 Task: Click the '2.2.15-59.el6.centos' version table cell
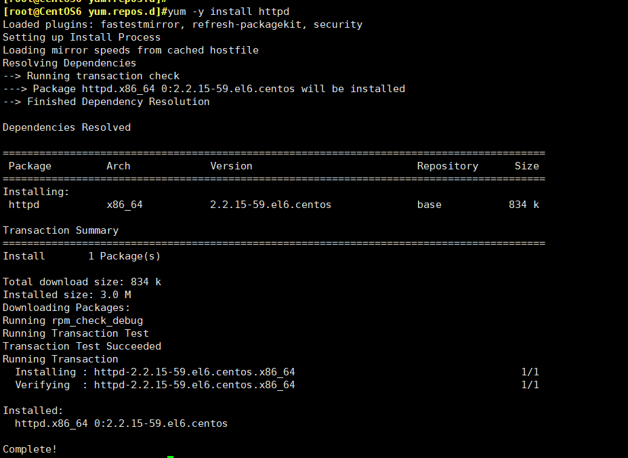[x=271, y=205]
